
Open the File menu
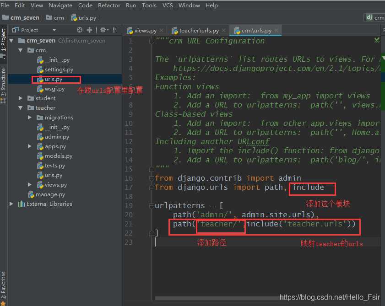5,5
